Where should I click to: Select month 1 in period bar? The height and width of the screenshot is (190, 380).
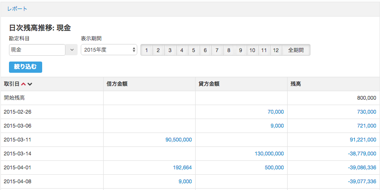(x=147, y=50)
